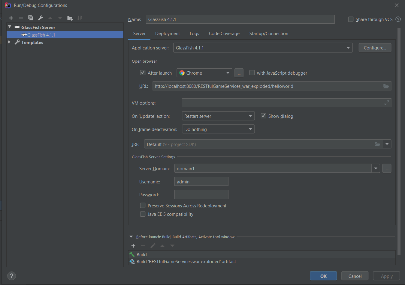Open the edit templates wrench icon
The width and height of the screenshot is (405, 285).
pyautogui.click(x=41, y=18)
